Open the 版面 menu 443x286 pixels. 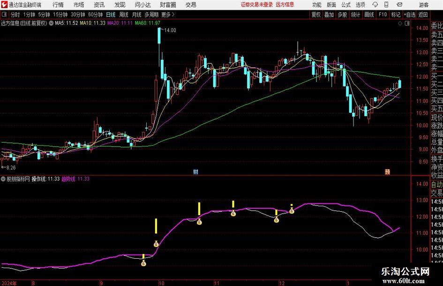tap(331, 5)
